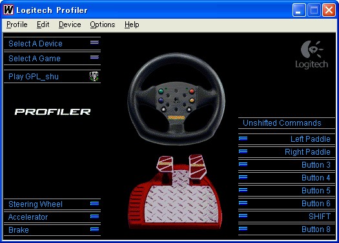Click the Button 5 label
This screenshot has width=339, height=243.
[316, 191]
